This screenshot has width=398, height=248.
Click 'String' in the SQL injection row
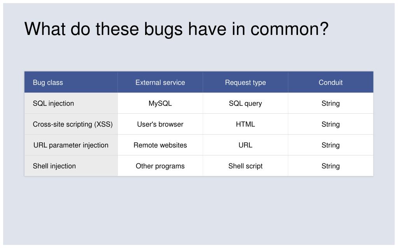tap(331, 103)
